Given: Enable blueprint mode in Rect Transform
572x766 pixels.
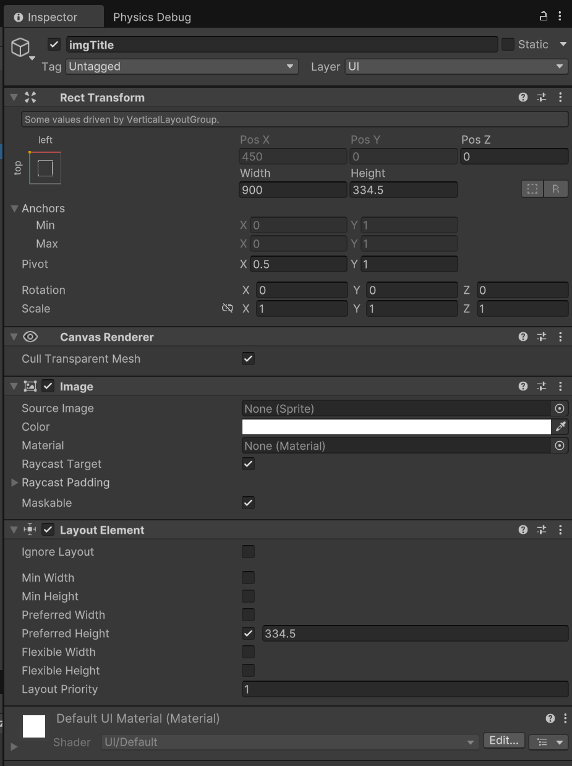Looking at the screenshot, I should [x=532, y=189].
